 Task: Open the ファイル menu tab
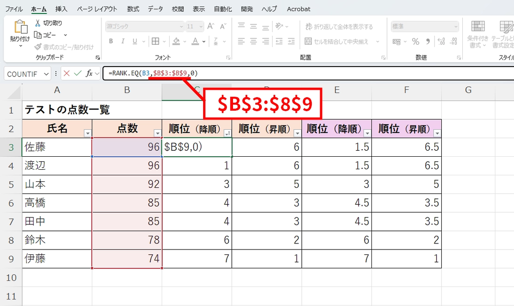(x=14, y=9)
